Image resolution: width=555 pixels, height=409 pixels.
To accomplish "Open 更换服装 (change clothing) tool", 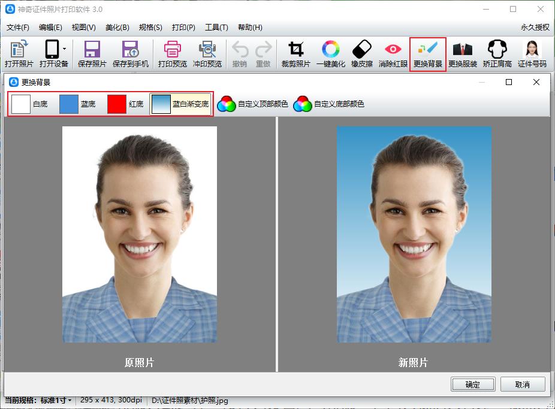I will [463, 54].
